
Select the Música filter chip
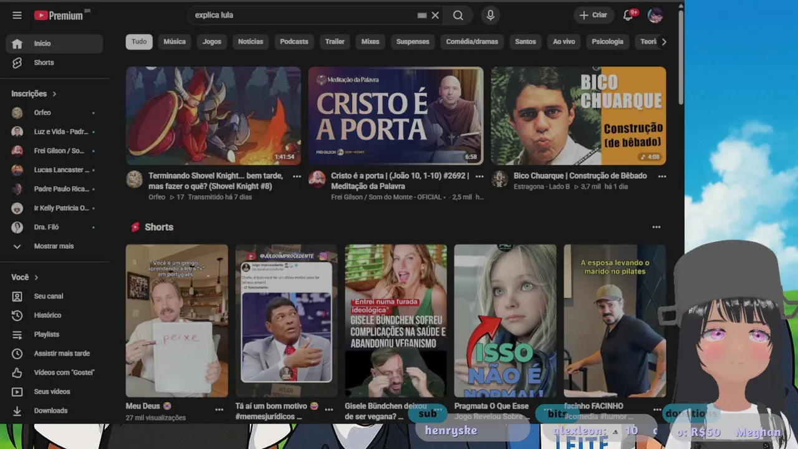click(x=175, y=42)
